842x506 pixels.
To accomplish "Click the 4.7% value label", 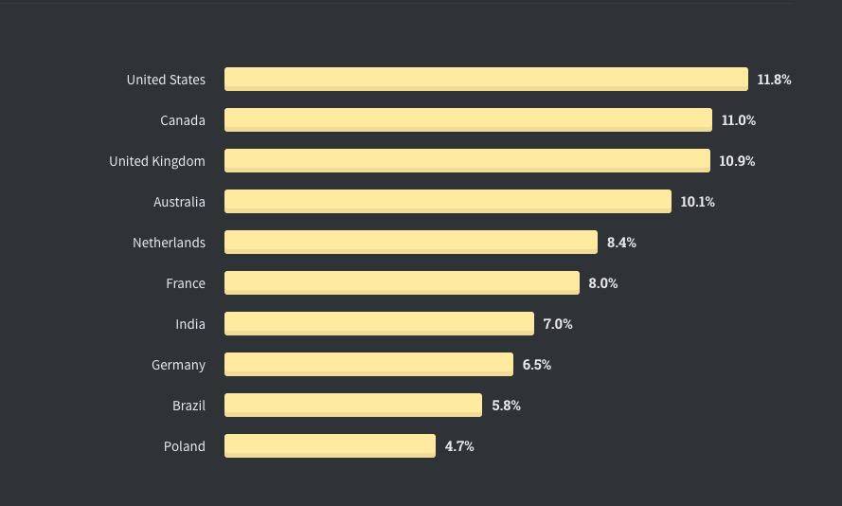I will [459, 446].
